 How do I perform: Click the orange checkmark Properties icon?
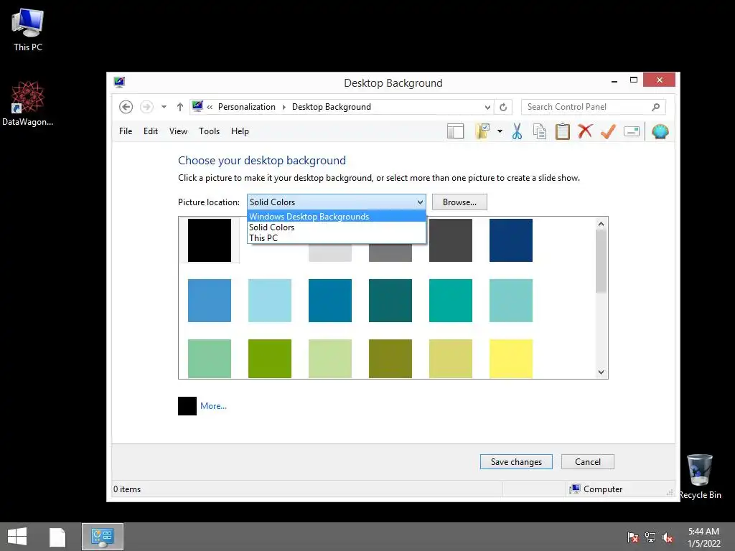[x=608, y=131]
